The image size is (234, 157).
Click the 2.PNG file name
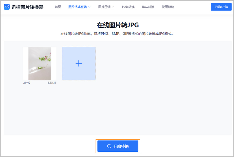coord(27,83)
